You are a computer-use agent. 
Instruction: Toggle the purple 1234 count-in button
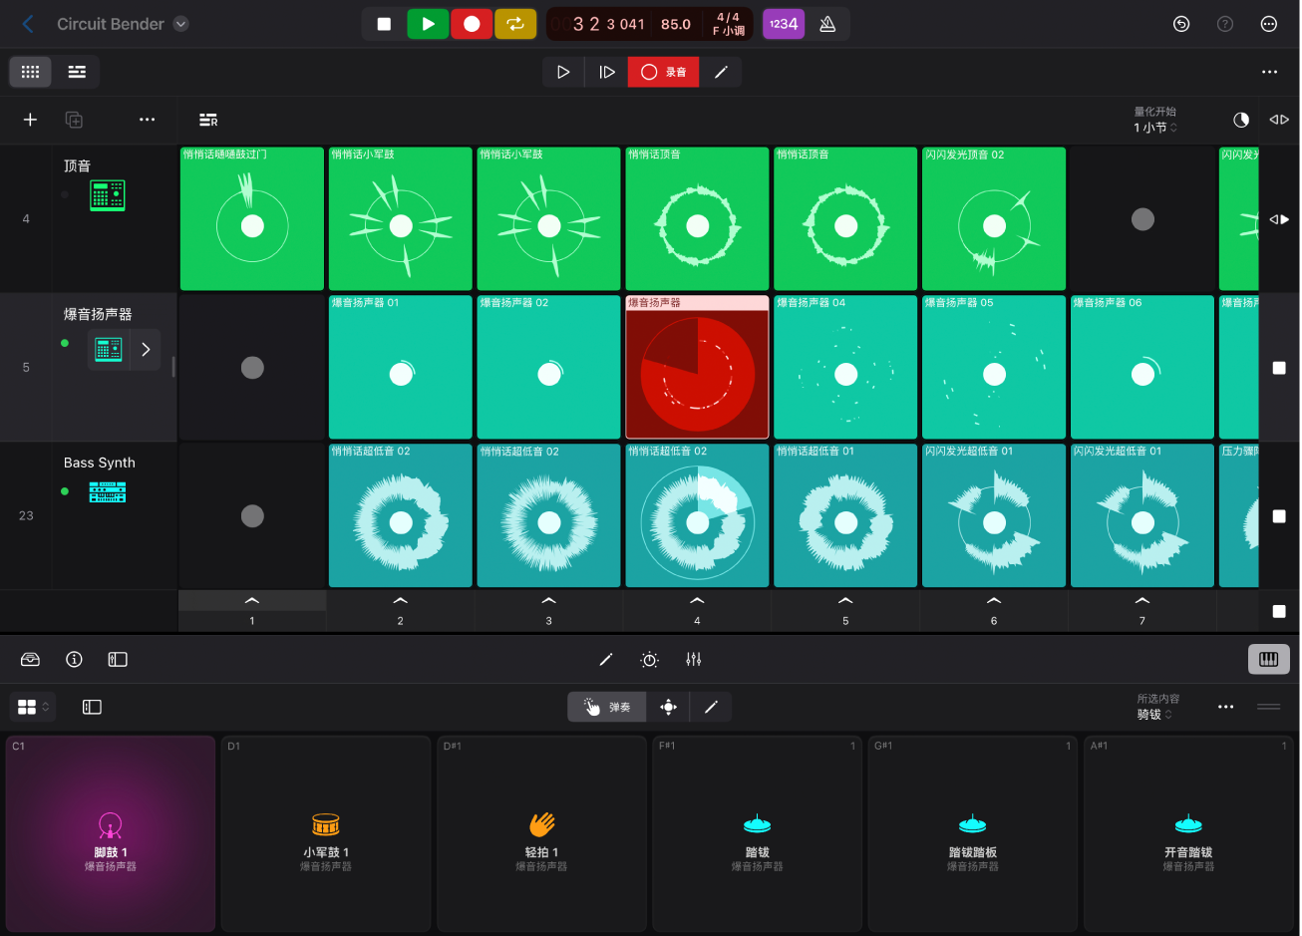(784, 24)
